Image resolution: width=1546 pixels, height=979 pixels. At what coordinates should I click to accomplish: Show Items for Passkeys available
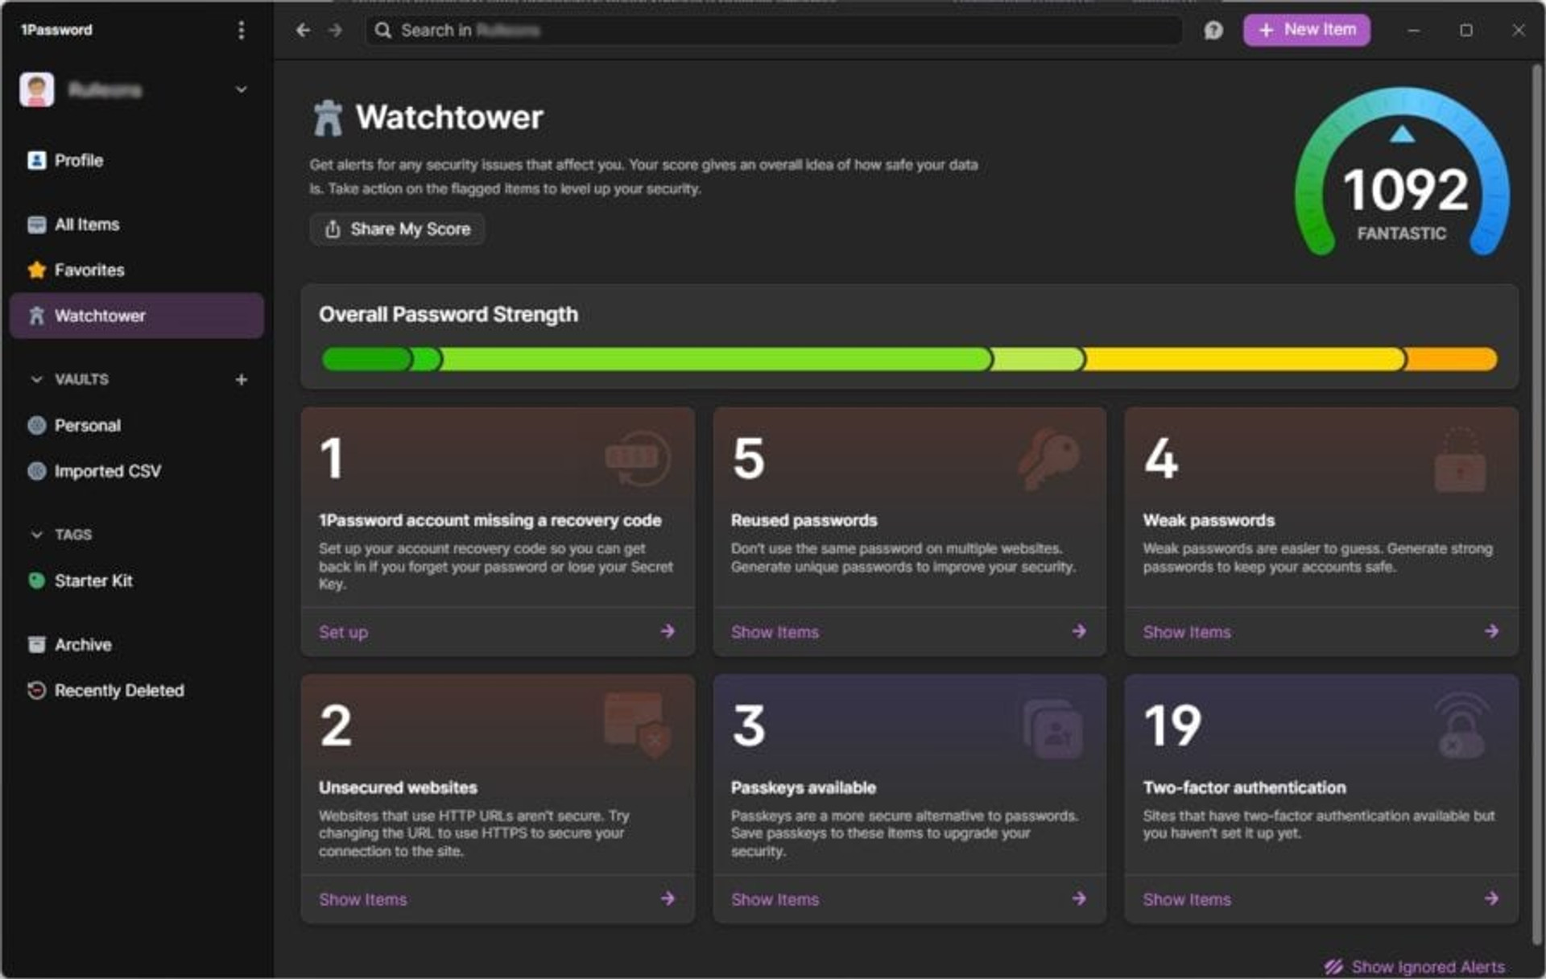click(775, 899)
